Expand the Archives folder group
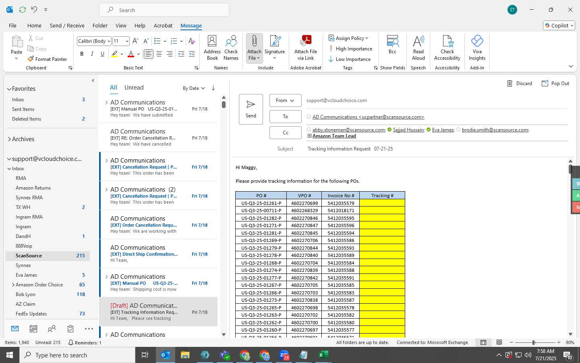This screenshot has height=363, width=580. (x=9, y=139)
